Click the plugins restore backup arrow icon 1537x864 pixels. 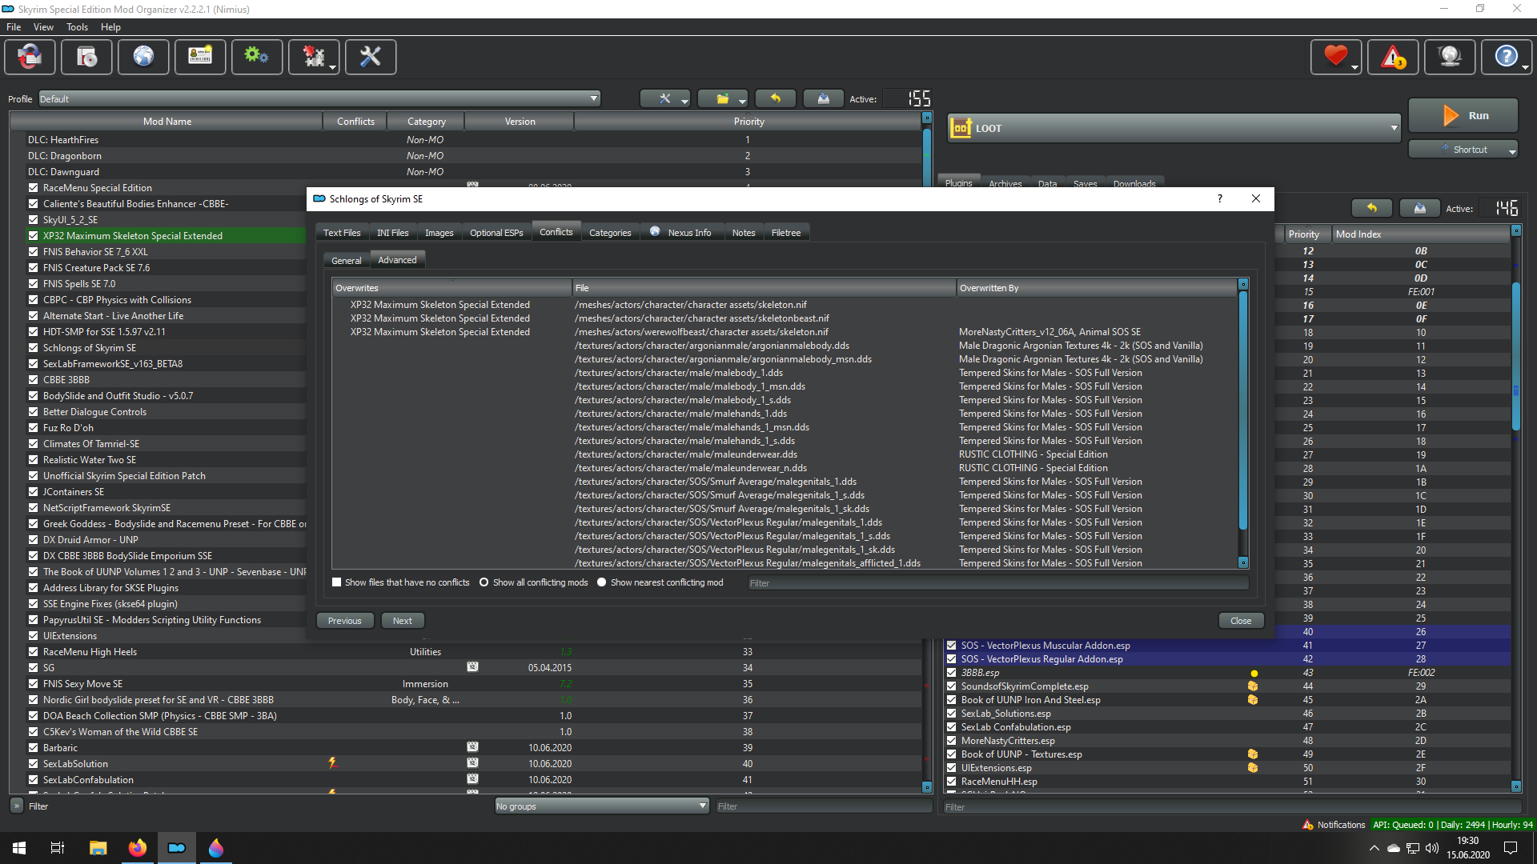pos(1372,208)
